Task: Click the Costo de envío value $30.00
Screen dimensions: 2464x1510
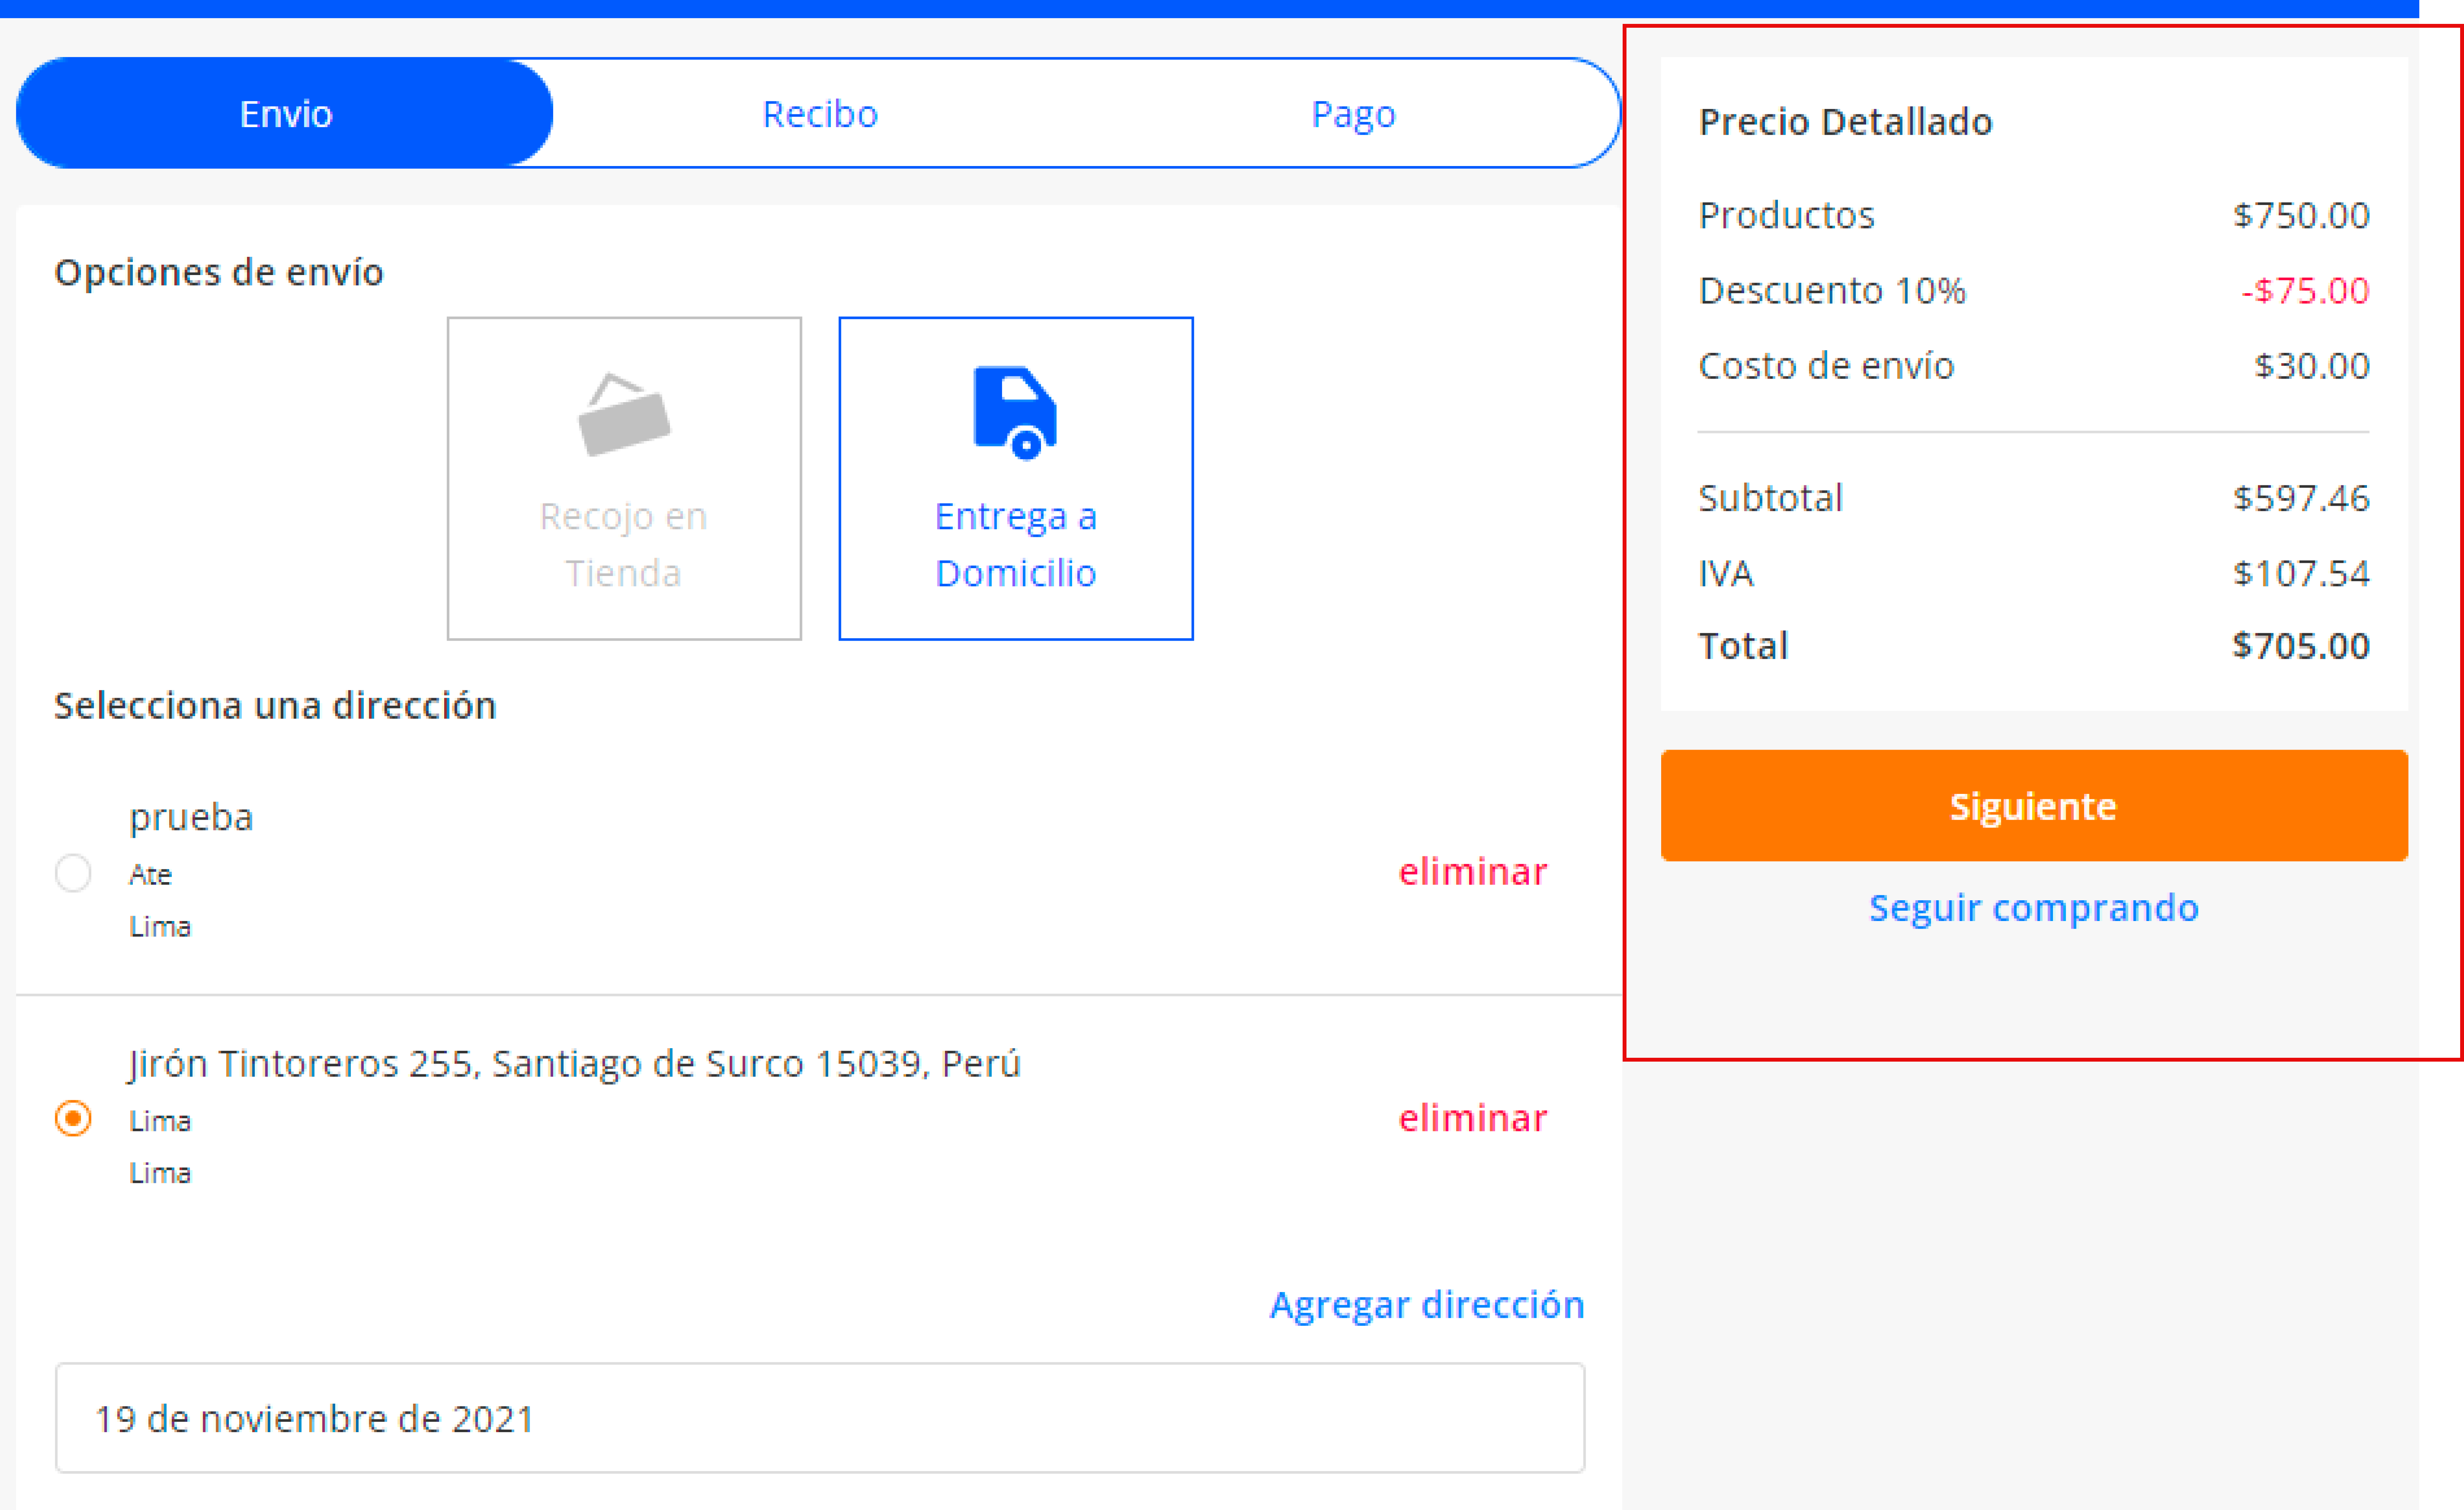Action: [2312, 365]
